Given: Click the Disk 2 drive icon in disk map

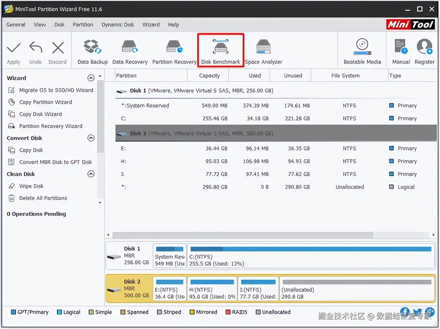Looking at the screenshot, I should point(114,290).
